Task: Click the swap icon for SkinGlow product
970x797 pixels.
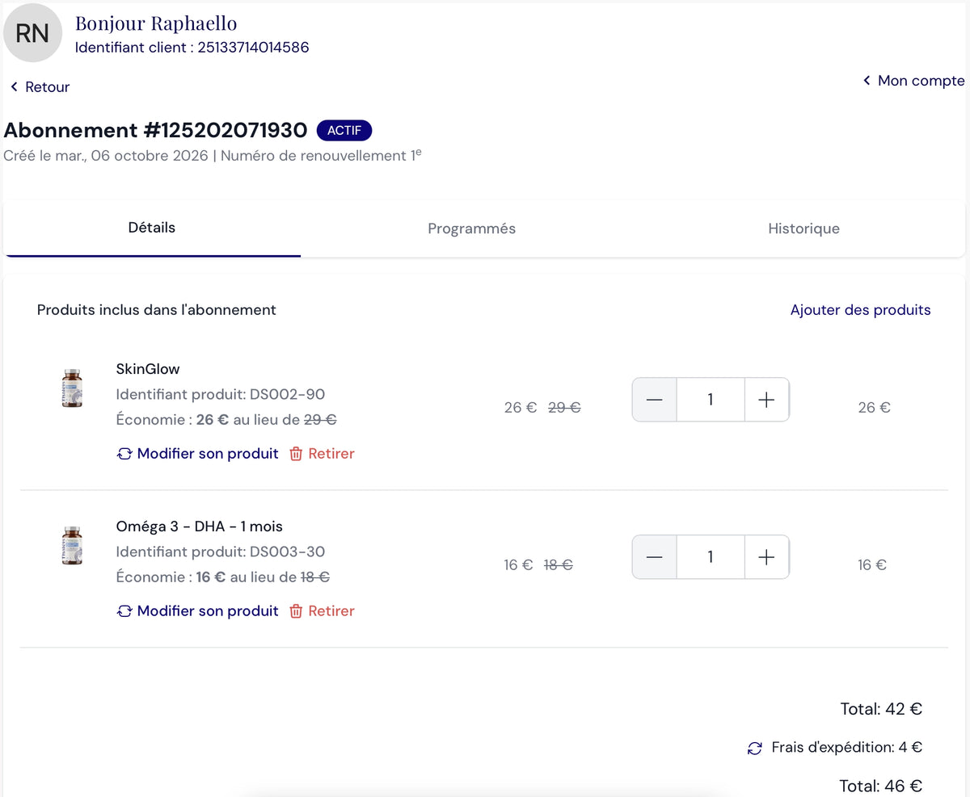Action: (124, 454)
